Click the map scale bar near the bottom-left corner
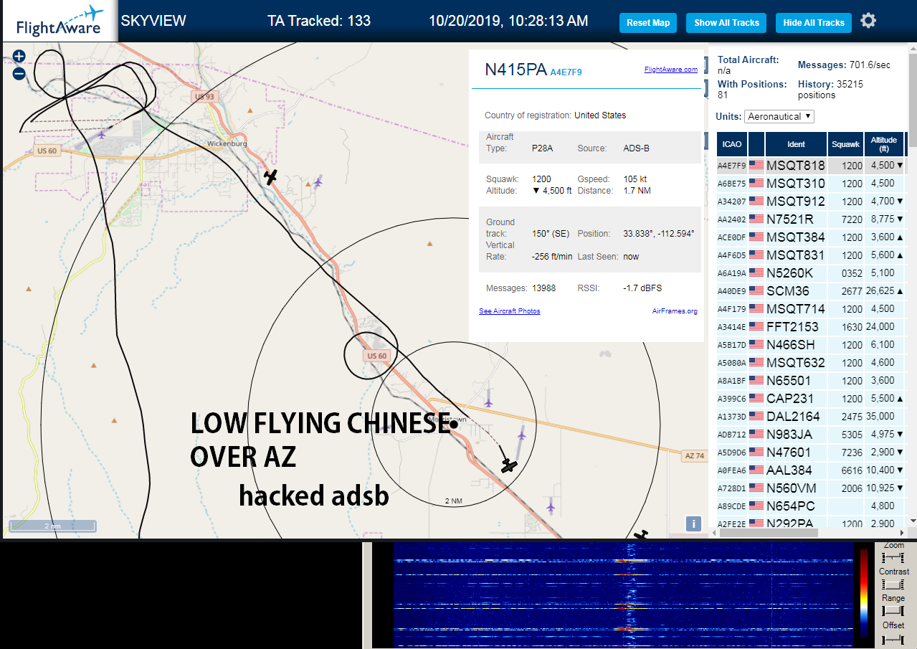This screenshot has height=649, width=917. point(52,526)
